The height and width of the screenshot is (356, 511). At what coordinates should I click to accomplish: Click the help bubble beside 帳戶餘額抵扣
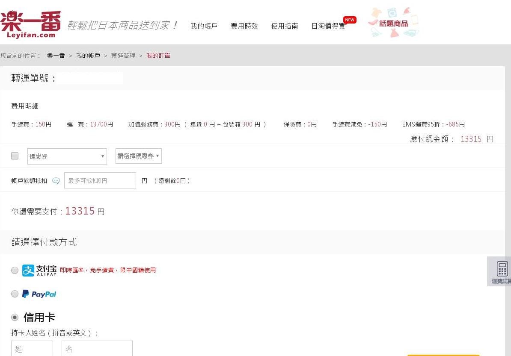click(56, 181)
